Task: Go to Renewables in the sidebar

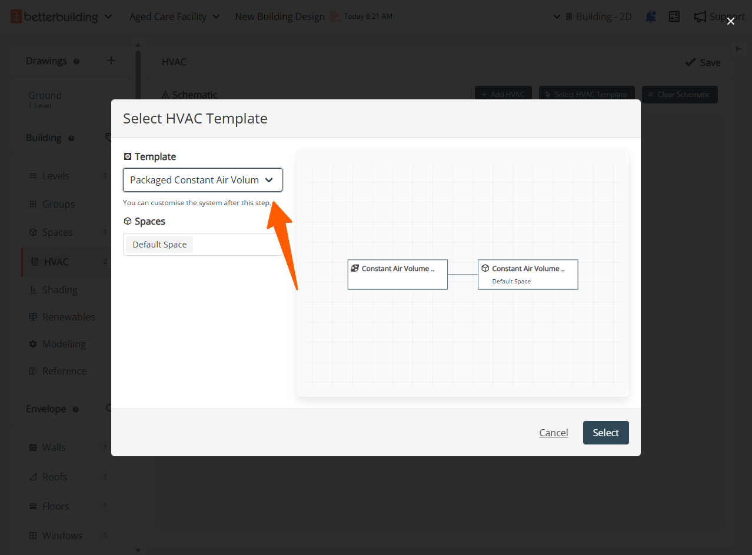Action: pos(68,317)
